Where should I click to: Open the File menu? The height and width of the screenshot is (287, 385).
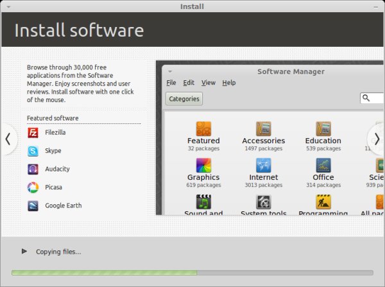click(171, 83)
